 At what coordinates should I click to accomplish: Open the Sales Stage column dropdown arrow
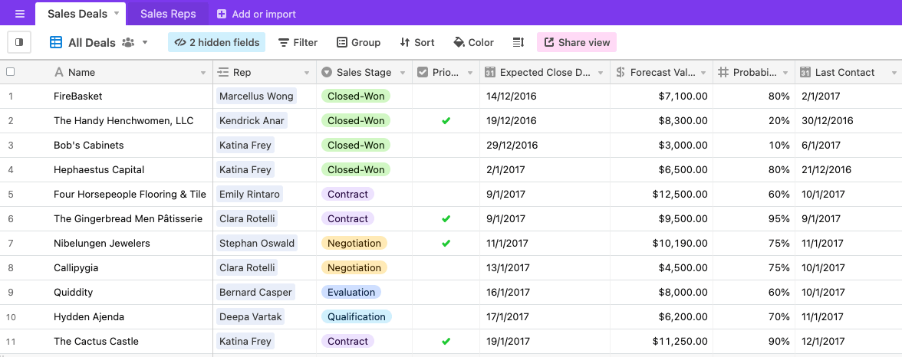(x=402, y=73)
